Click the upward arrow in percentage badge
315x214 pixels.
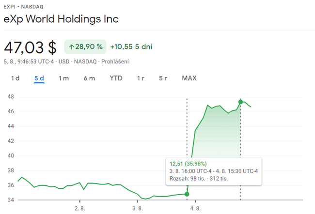click(x=71, y=47)
